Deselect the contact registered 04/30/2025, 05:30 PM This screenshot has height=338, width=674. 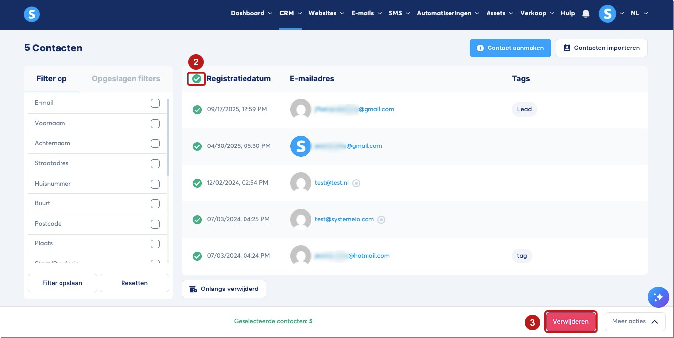click(197, 146)
